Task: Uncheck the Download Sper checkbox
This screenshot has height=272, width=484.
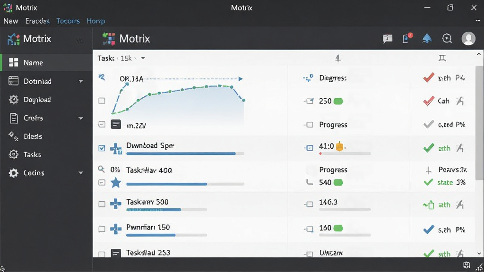Action: [x=102, y=148]
